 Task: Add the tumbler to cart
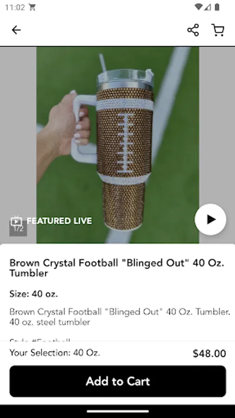(118, 381)
